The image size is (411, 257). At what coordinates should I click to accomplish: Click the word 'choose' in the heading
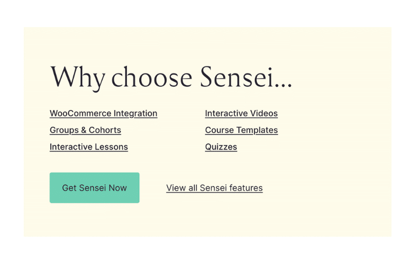[152, 77]
